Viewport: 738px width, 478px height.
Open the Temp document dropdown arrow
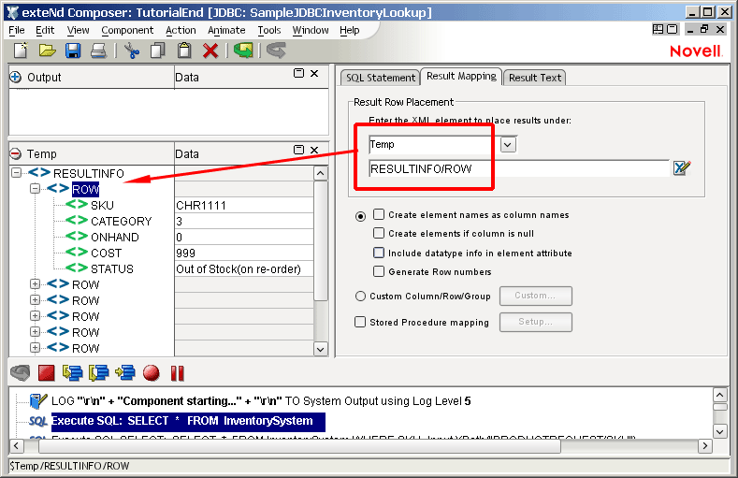pos(508,144)
